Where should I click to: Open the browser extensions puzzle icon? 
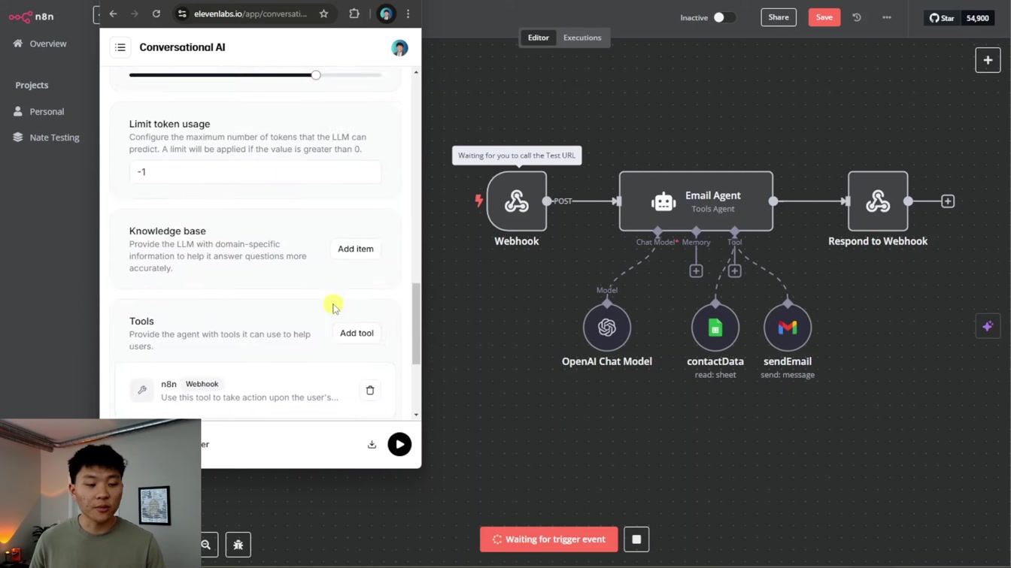click(354, 14)
